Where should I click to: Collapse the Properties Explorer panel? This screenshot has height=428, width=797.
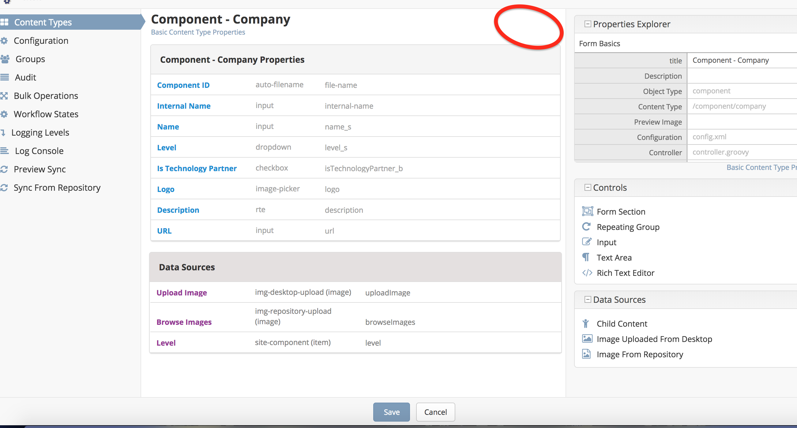[x=587, y=24]
